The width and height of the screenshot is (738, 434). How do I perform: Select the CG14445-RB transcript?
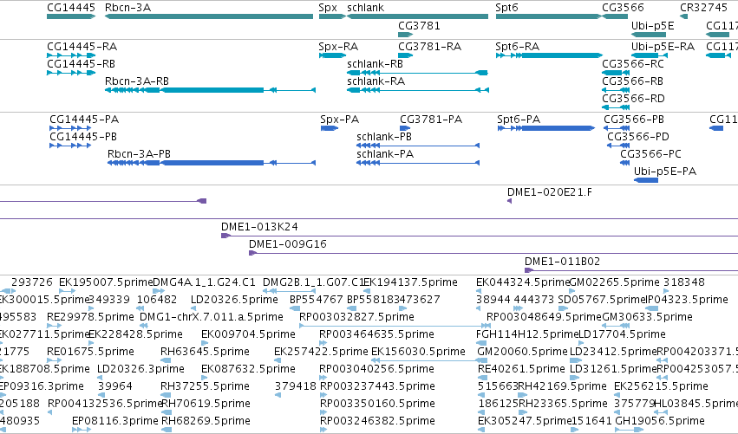point(71,73)
